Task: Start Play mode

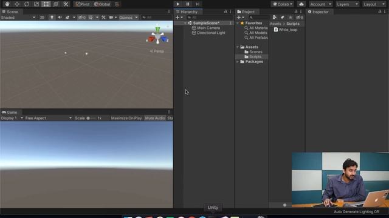Action: click(178, 4)
